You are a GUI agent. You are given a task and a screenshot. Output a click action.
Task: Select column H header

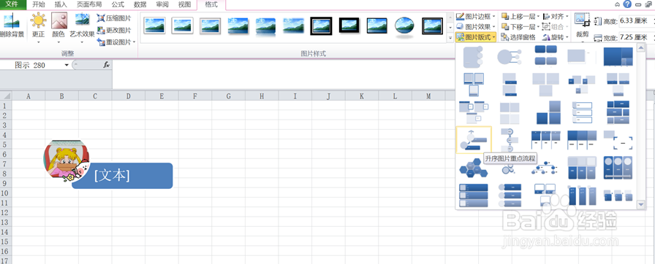[x=262, y=96]
